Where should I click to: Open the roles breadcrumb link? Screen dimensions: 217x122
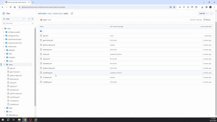tap(49, 14)
